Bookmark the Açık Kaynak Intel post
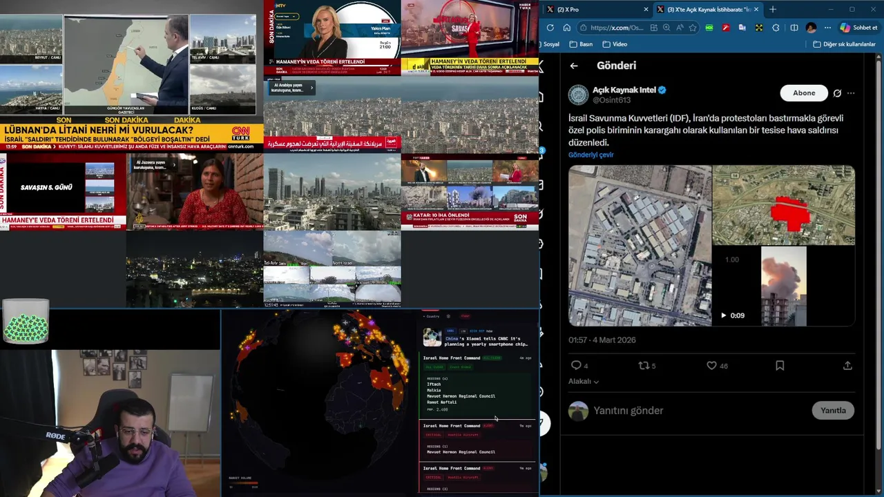 click(780, 365)
